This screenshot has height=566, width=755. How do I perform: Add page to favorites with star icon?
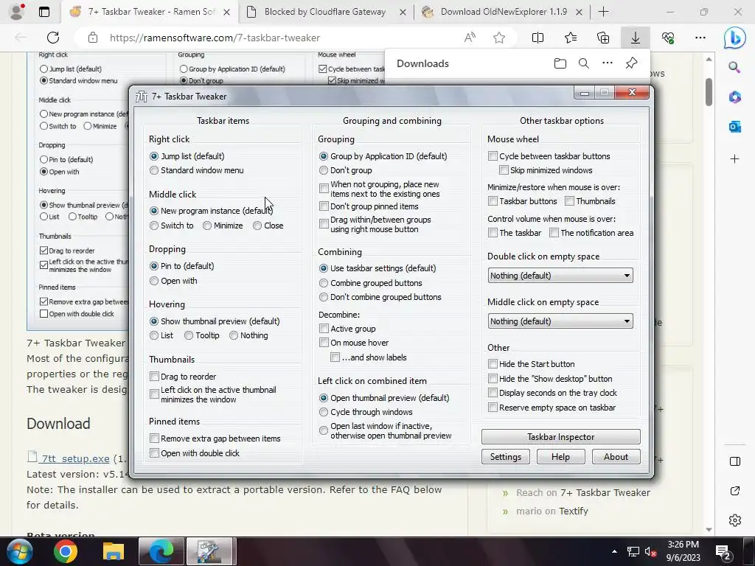pyautogui.click(x=499, y=38)
